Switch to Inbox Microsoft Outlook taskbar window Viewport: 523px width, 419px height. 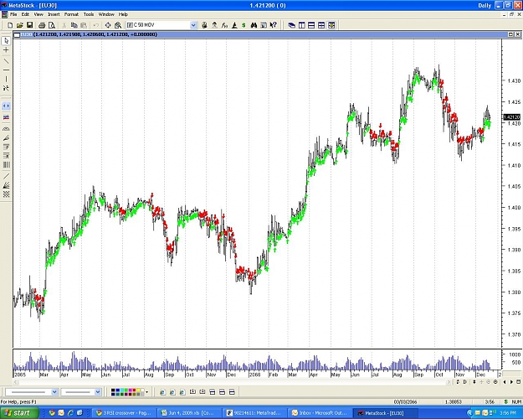[320, 413]
